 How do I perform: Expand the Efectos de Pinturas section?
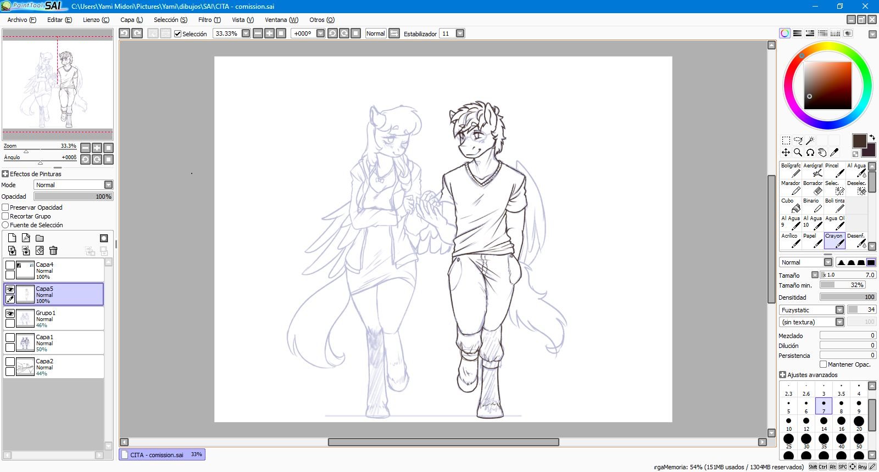click(x=5, y=174)
